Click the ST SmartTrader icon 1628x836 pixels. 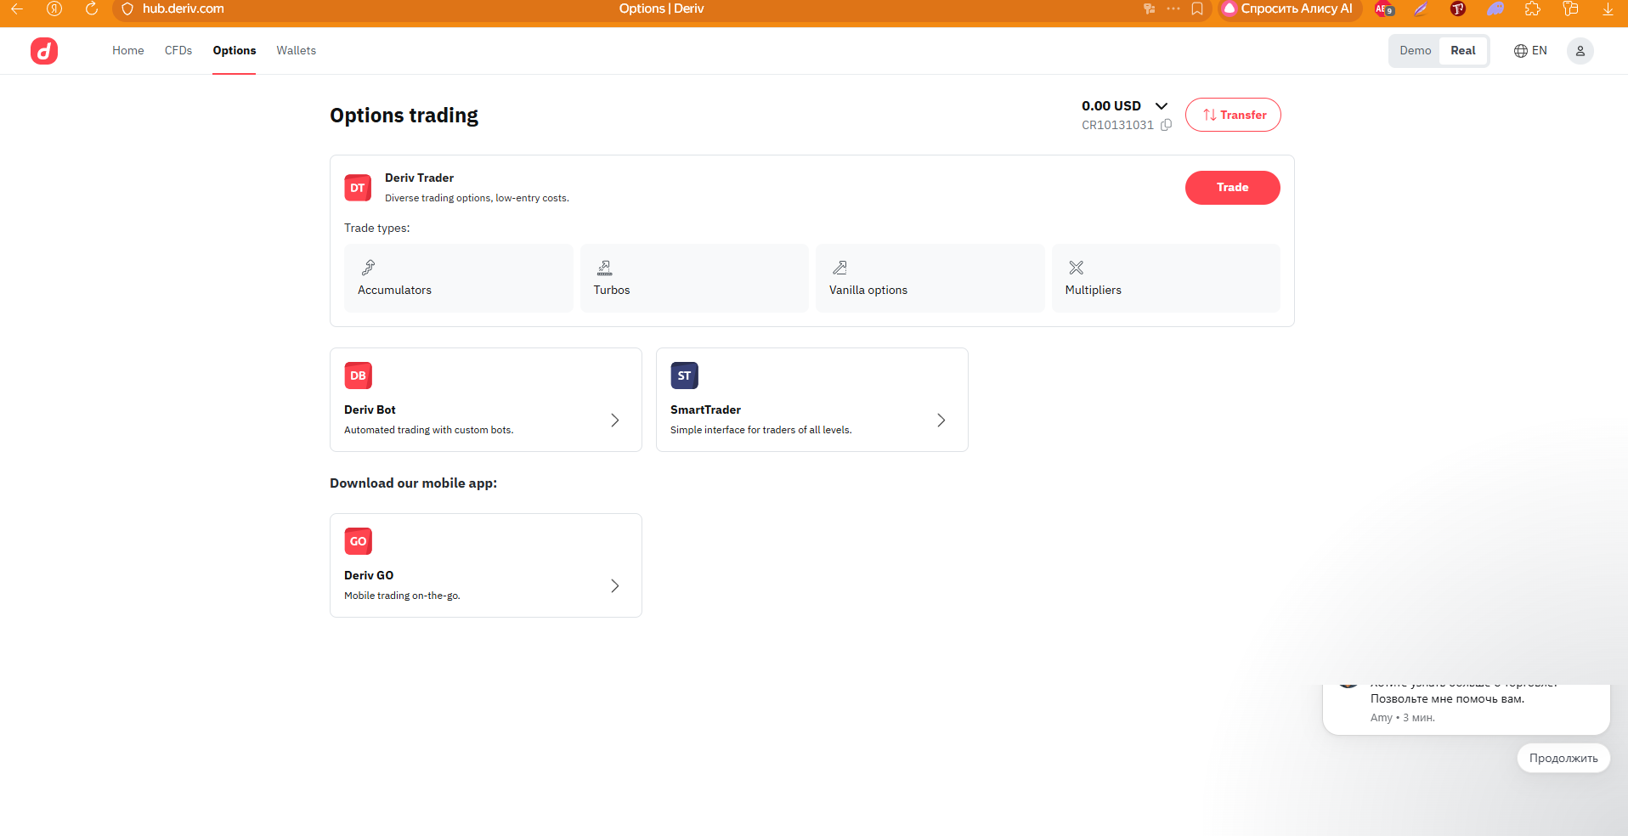(x=684, y=376)
